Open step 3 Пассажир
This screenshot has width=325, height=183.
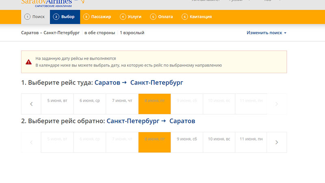pyautogui.click(x=97, y=17)
